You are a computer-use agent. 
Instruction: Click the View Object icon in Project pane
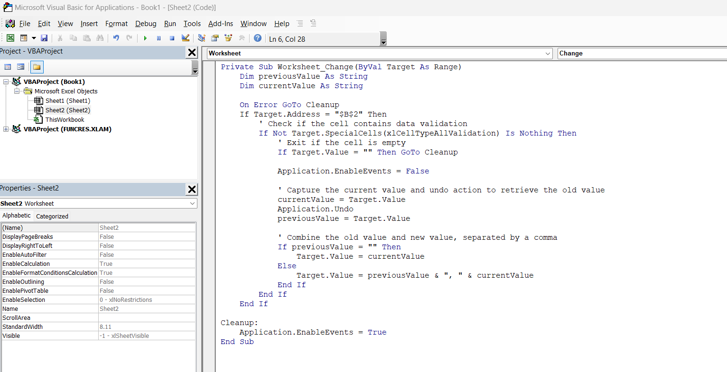coord(20,67)
